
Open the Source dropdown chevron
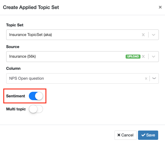click(154, 56)
